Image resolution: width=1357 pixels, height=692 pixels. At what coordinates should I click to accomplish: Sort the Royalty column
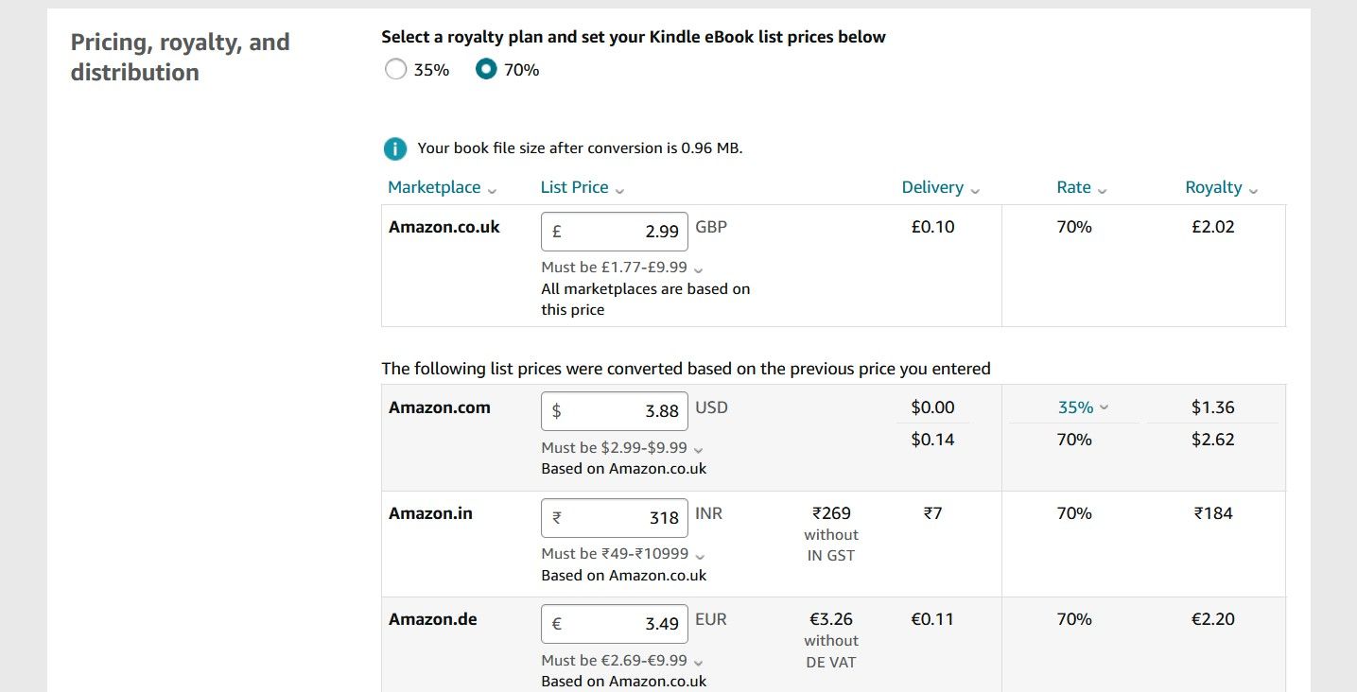tap(1254, 188)
